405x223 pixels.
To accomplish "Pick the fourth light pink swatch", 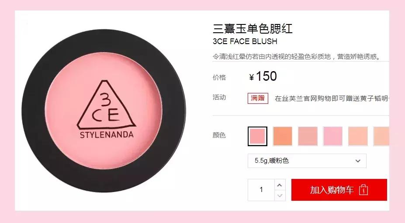I will 332,136.
